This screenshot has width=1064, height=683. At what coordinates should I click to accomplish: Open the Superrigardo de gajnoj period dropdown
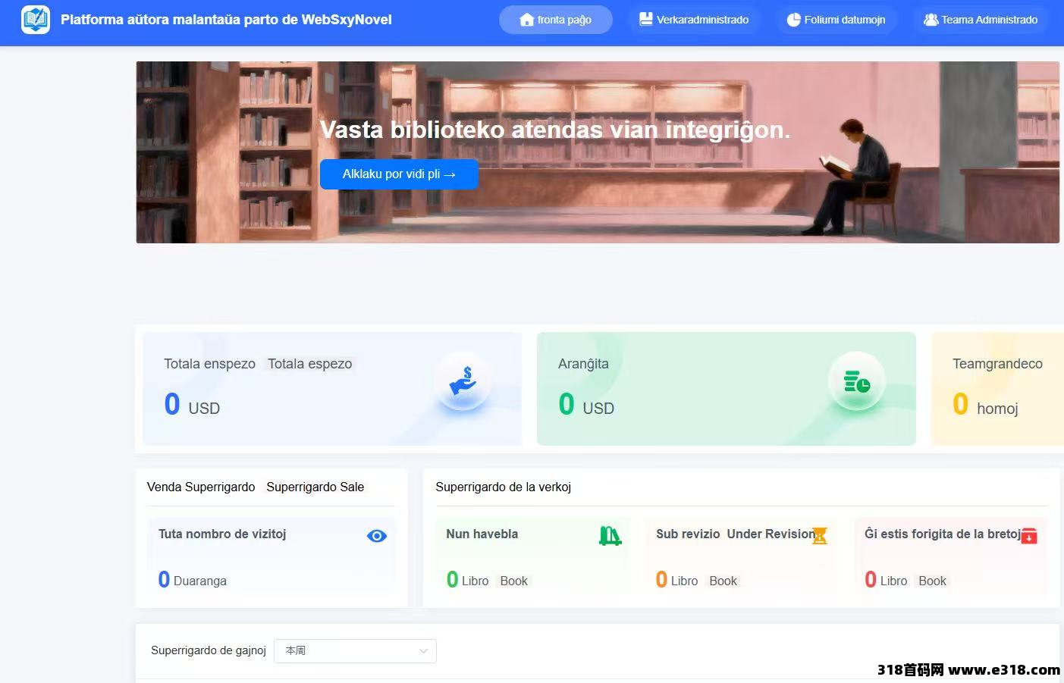354,650
